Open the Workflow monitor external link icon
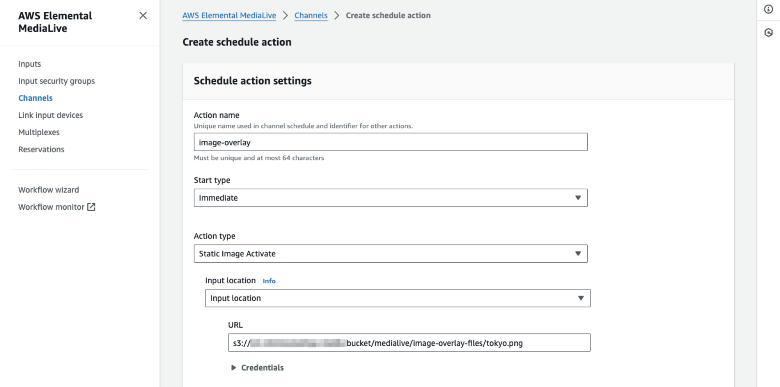780x387 pixels. [x=91, y=207]
